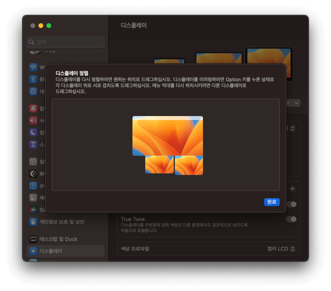
Task: Click the 색상 프로파일 label
Action: pyautogui.click(x=135, y=249)
